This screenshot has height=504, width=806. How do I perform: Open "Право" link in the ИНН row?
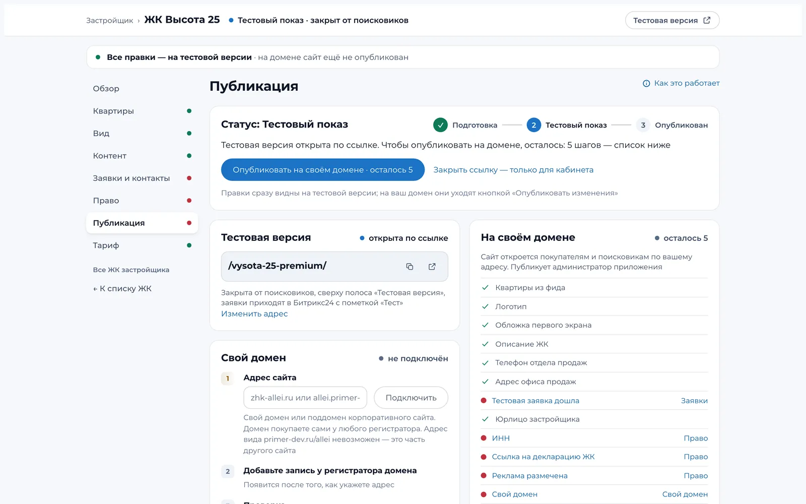pos(696,438)
